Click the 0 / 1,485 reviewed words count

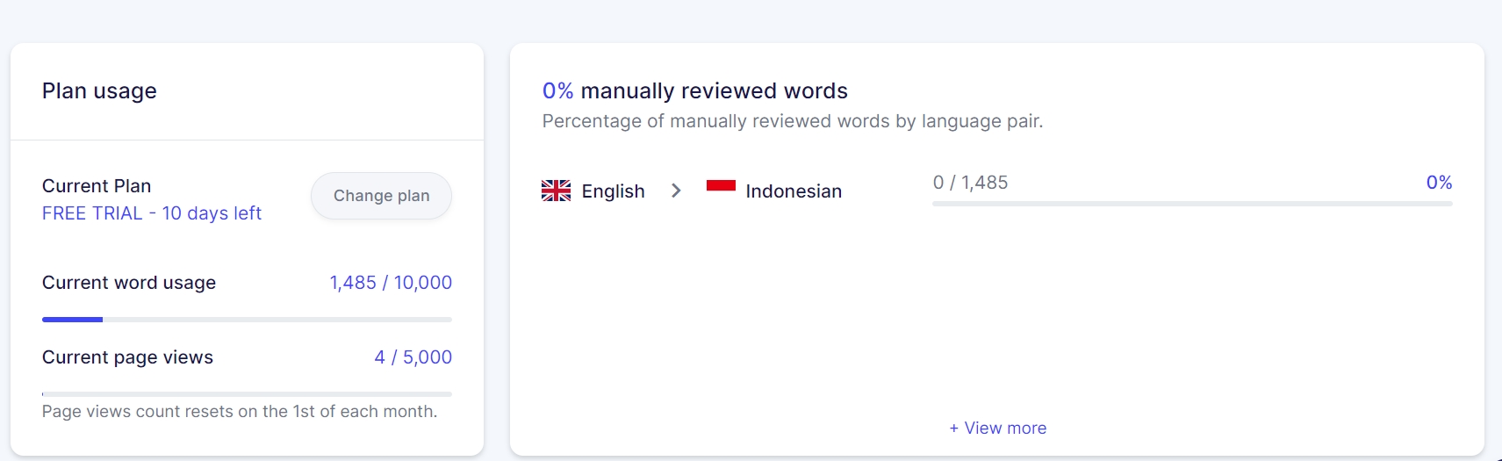tap(970, 183)
